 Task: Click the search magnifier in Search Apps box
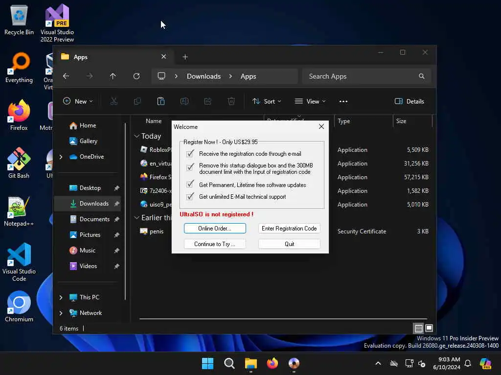point(421,76)
